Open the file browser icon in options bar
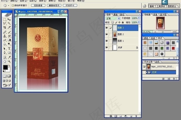The image size is (181, 120). click(145, 6)
